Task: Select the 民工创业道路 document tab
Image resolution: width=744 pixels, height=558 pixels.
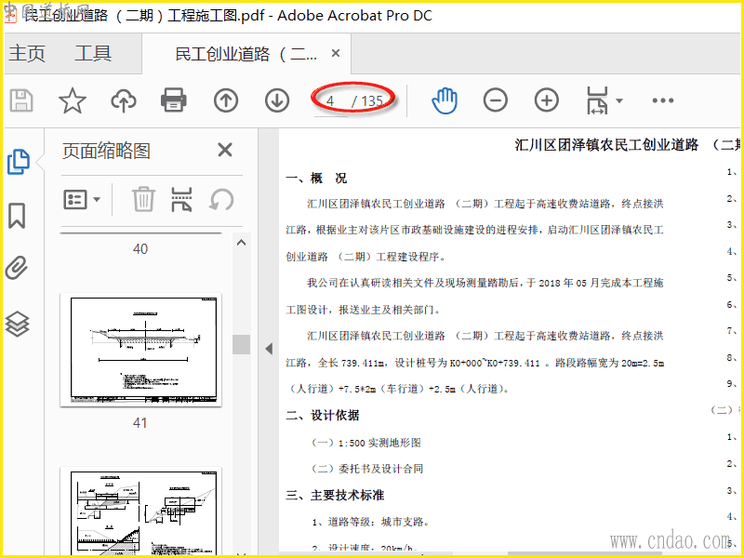Action: point(246,54)
